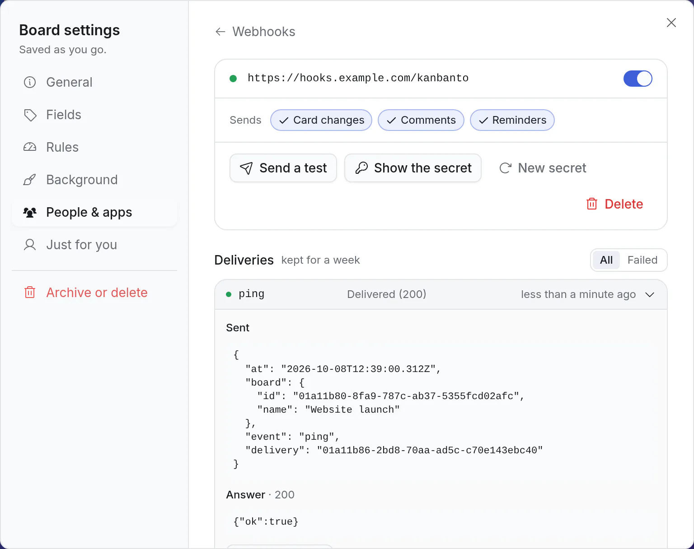Click the refresh icon beside New secret

[505, 168]
